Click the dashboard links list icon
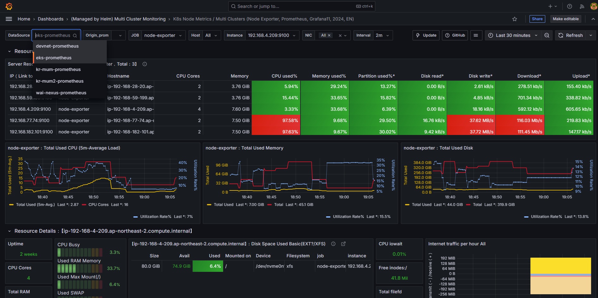Image resolution: width=598 pixels, height=298 pixels. click(x=476, y=35)
